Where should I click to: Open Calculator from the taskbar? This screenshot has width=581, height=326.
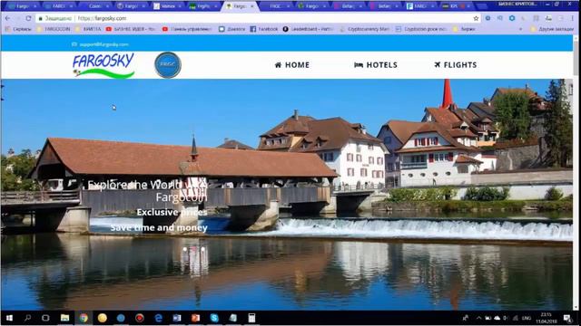coord(251,318)
